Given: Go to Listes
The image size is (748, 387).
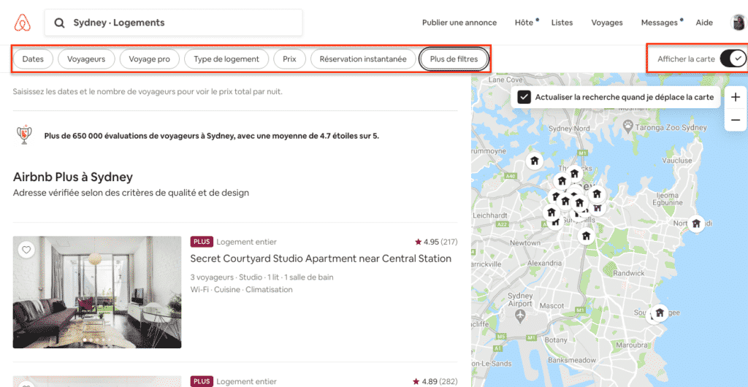Looking at the screenshot, I should [562, 23].
